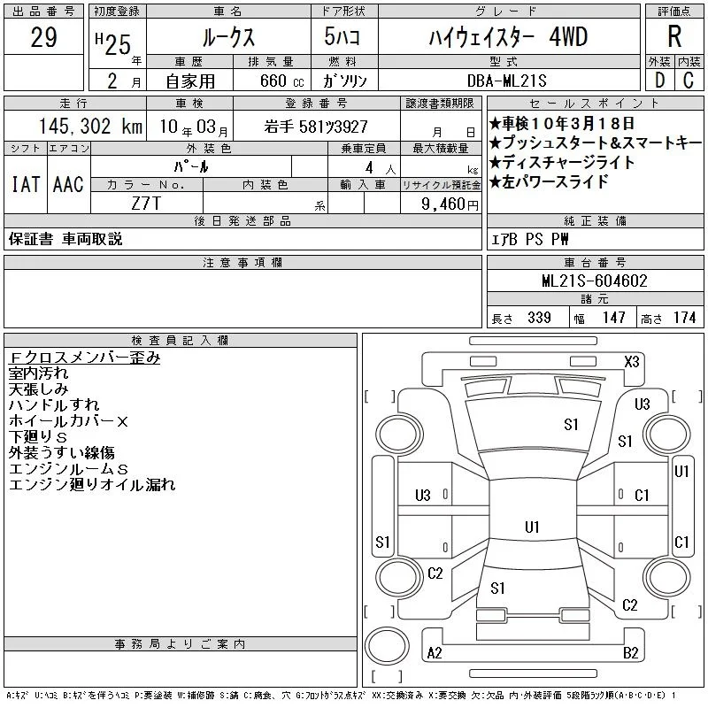Click the エンジン廻りオイル漏れ note line
The height and width of the screenshot is (708, 708).
(92, 484)
